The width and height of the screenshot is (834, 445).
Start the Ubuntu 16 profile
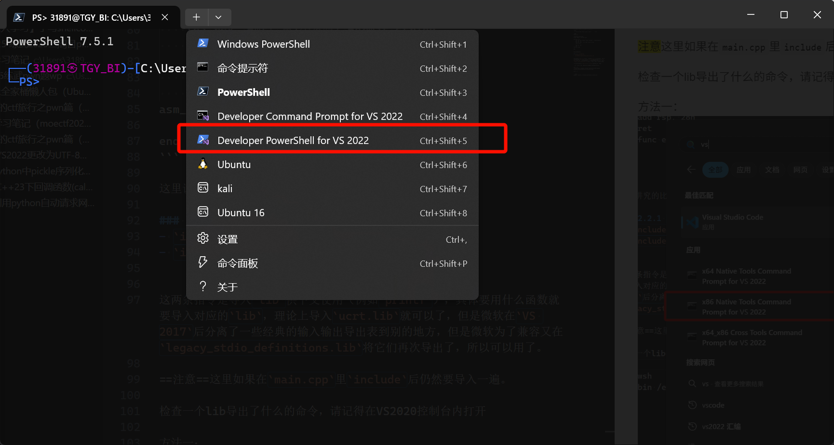click(x=332, y=213)
